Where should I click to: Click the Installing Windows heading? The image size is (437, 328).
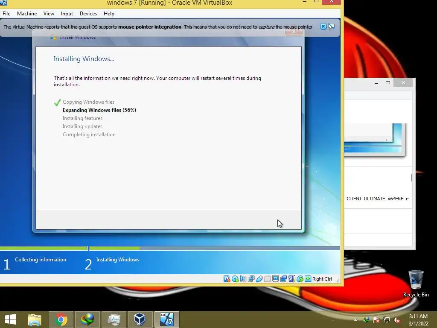click(x=84, y=59)
